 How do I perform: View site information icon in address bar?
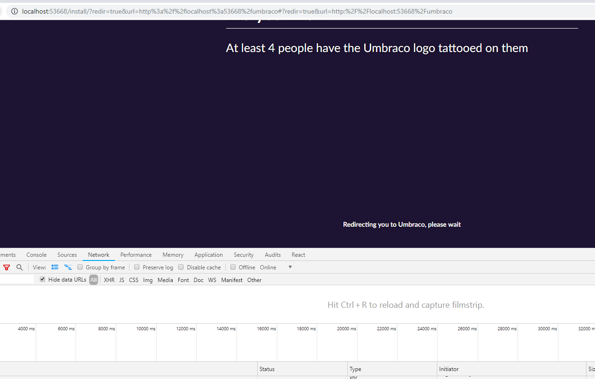tap(14, 11)
